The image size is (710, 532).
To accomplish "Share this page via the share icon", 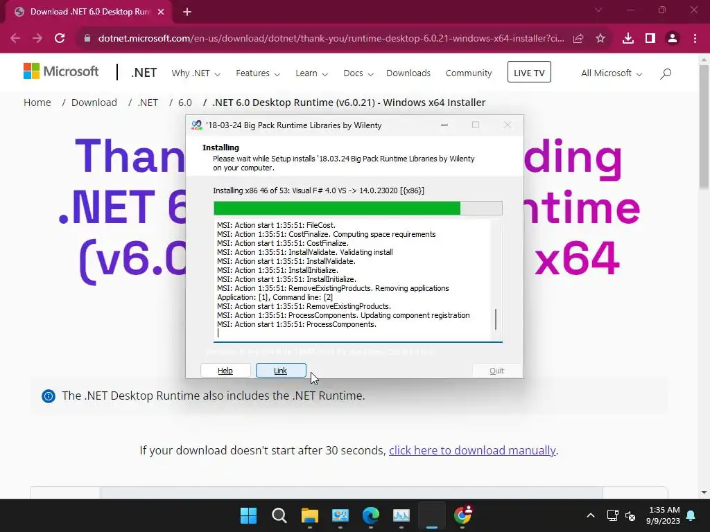I will click(x=578, y=39).
